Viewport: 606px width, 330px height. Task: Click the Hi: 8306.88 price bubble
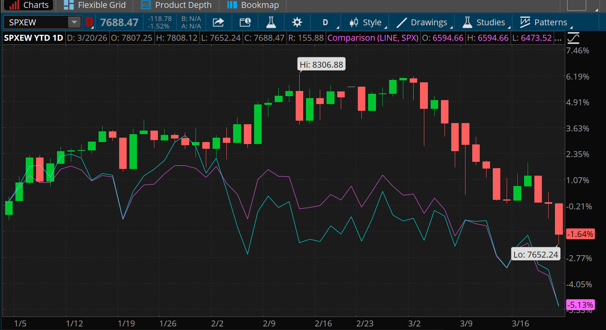pyautogui.click(x=321, y=64)
